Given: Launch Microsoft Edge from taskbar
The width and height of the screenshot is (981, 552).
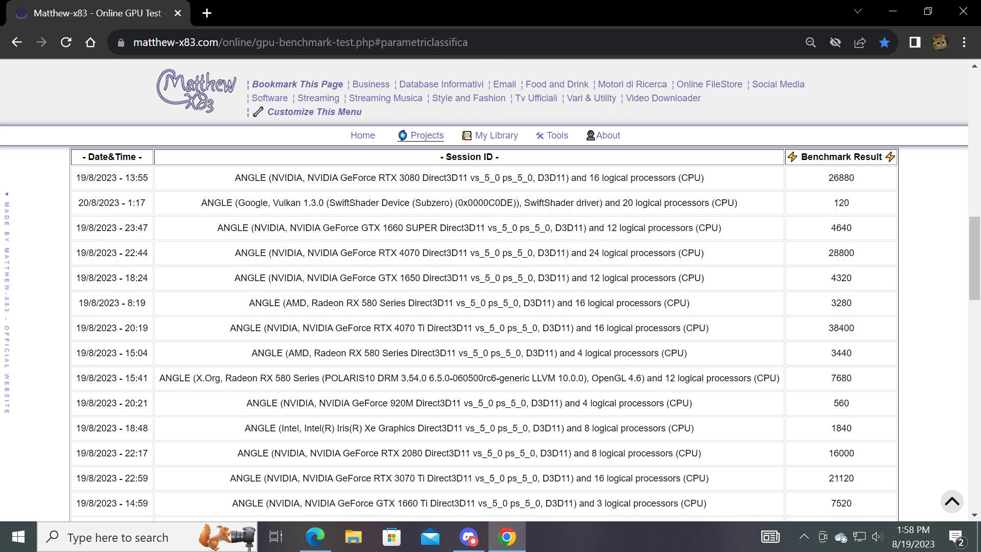Looking at the screenshot, I should (315, 537).
